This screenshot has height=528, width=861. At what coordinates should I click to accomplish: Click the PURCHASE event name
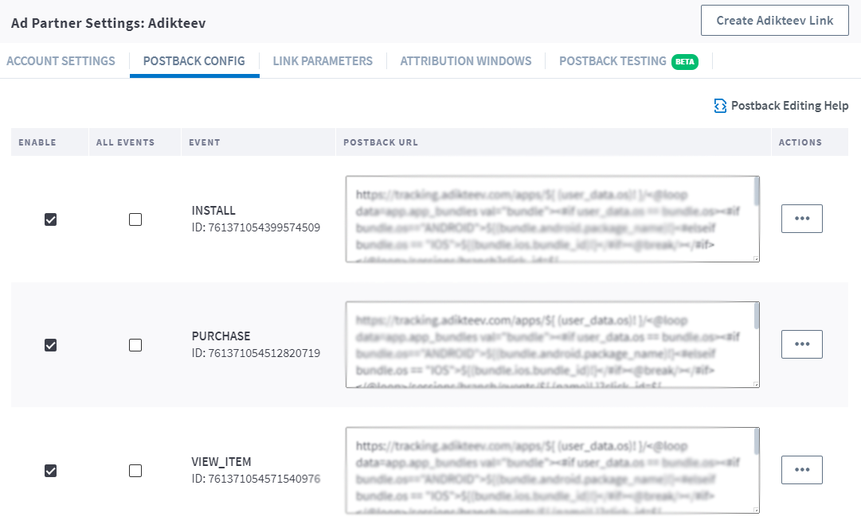point(221,336)
